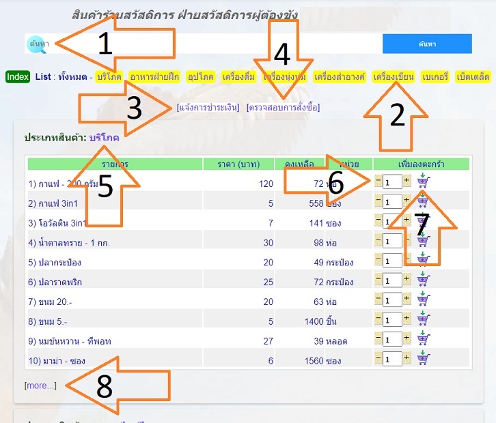Increase quantity for กาแฟ 200 กรัม
This screenshot has width=496, height=423.
click(407, 181)
